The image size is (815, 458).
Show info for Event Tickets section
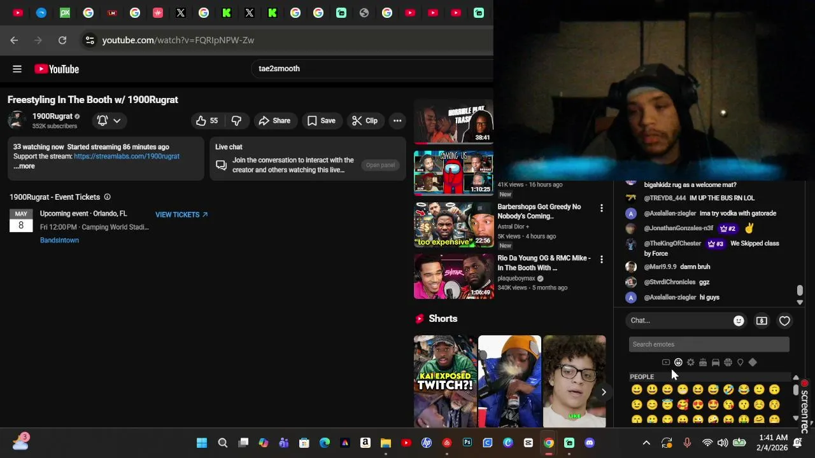107,197
